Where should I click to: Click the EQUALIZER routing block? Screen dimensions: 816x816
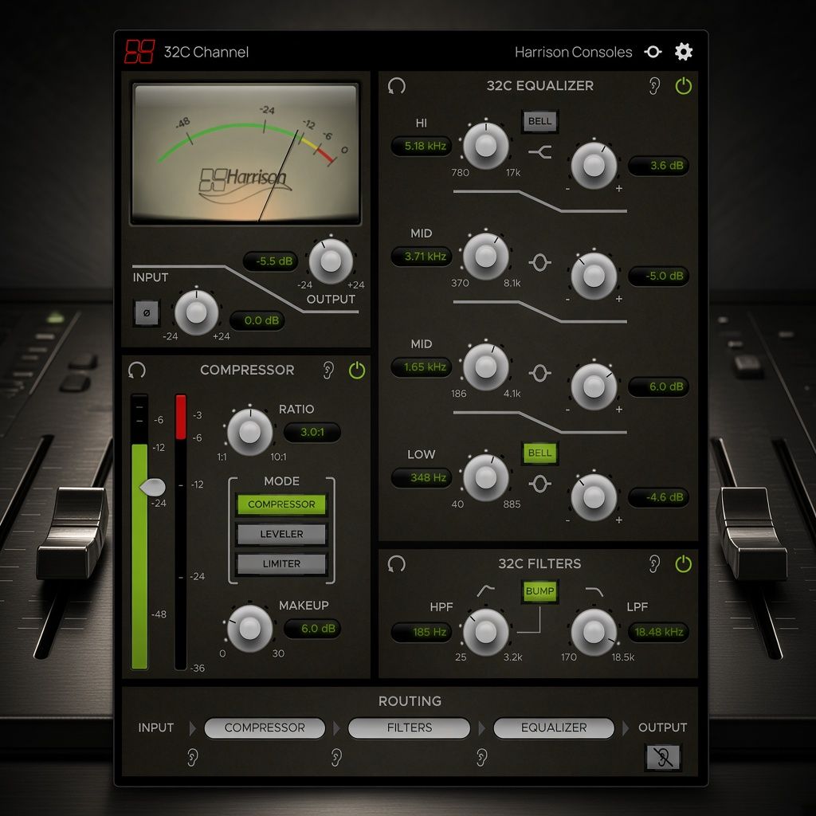point(554,728)
